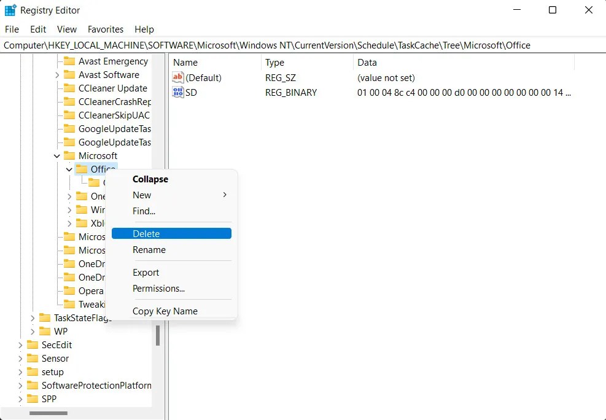Select the CCleaner Update key
This screenshot has height=420, width=606.
point(109,88)
